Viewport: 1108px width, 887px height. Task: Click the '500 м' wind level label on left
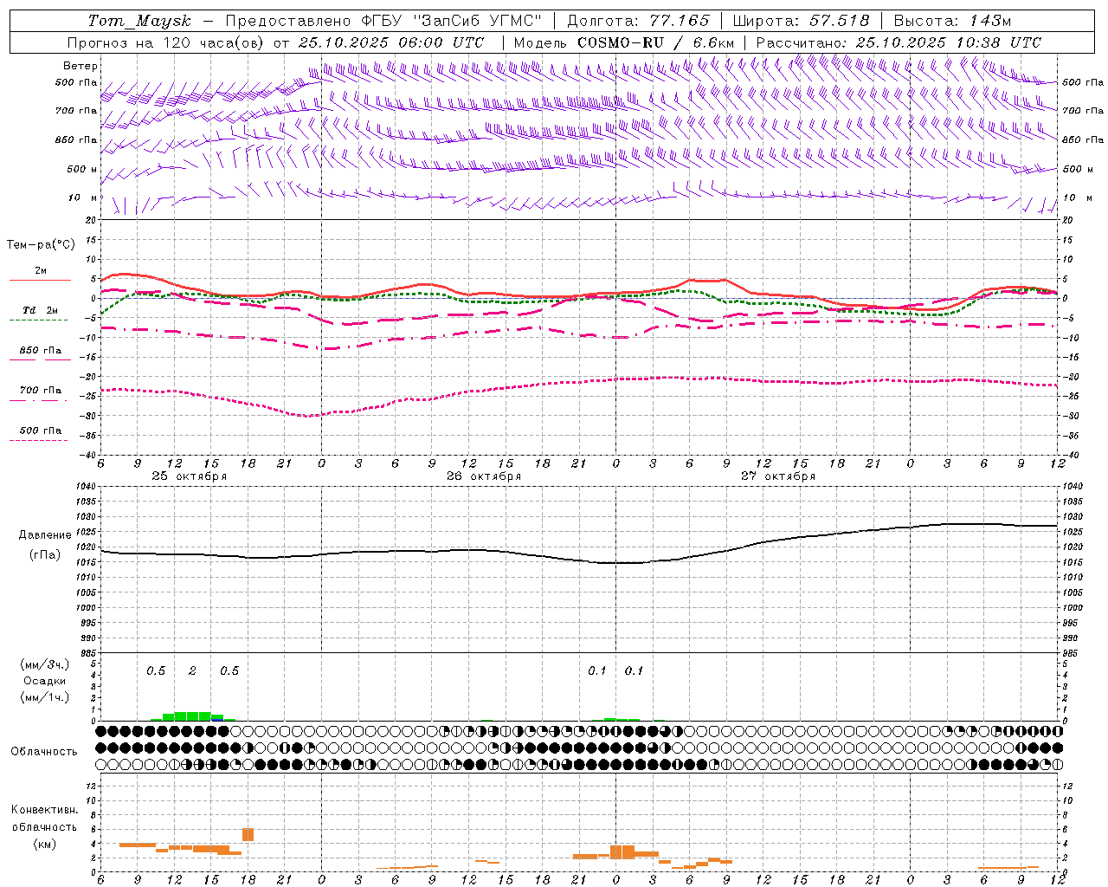pos(82,169)
